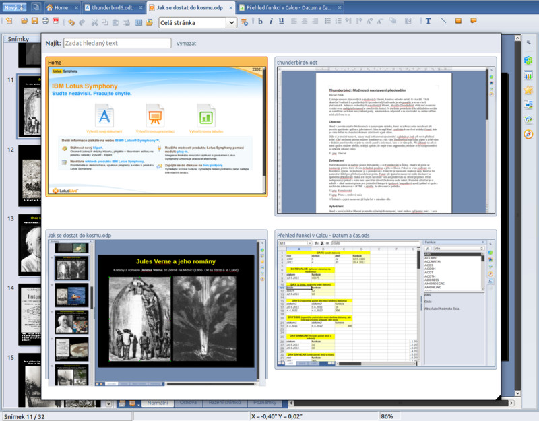Click the Snímek 11 / 32 status text
Screen dimensions: 539x421
24,416
